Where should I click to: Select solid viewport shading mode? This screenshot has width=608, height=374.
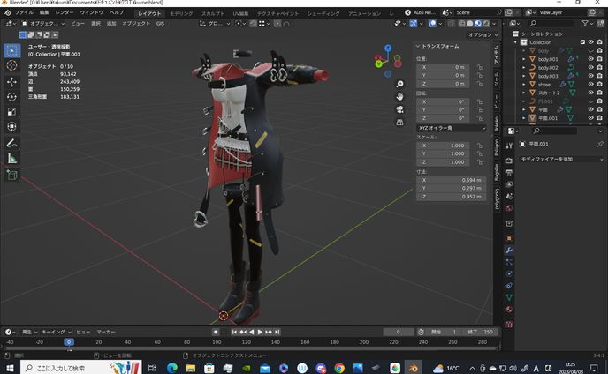point(470,24)
